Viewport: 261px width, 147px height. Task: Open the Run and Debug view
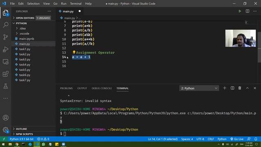coord(5,49)
